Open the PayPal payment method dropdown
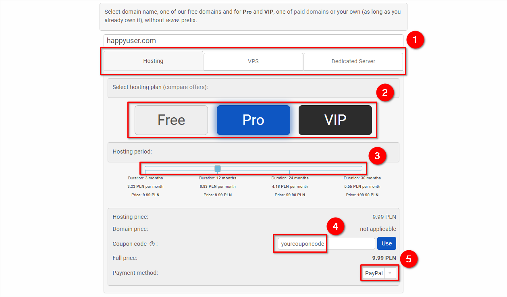Viewport: 507px width, 297px height. (x=379, y=273)
